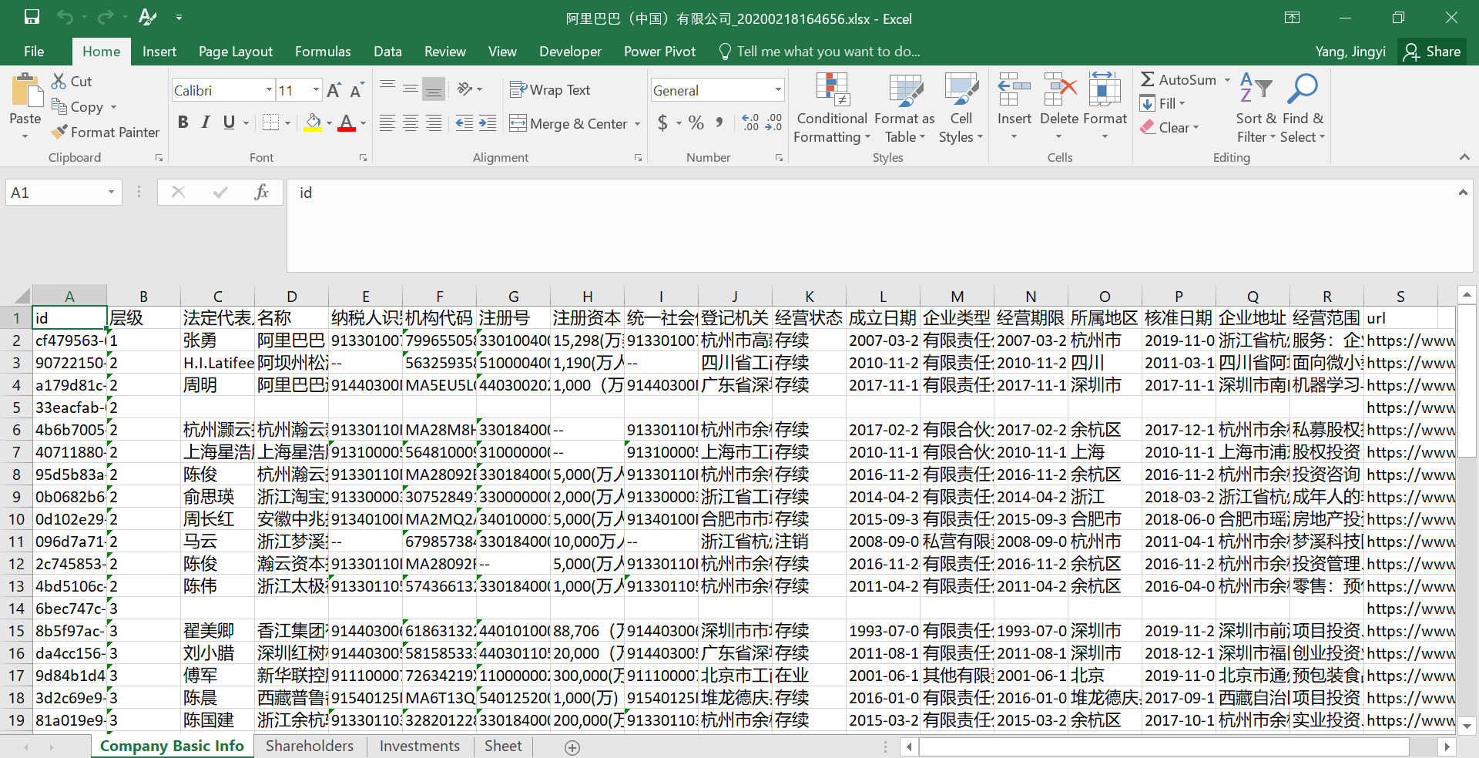Click the vertical scrollbar down arrow

pyautogui.click(x=1467, y=725)
